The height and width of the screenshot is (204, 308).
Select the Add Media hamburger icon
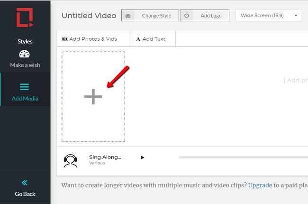point(25,87)
